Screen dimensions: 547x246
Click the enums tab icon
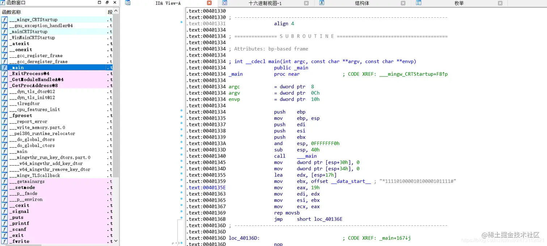(x=419, y=3)
